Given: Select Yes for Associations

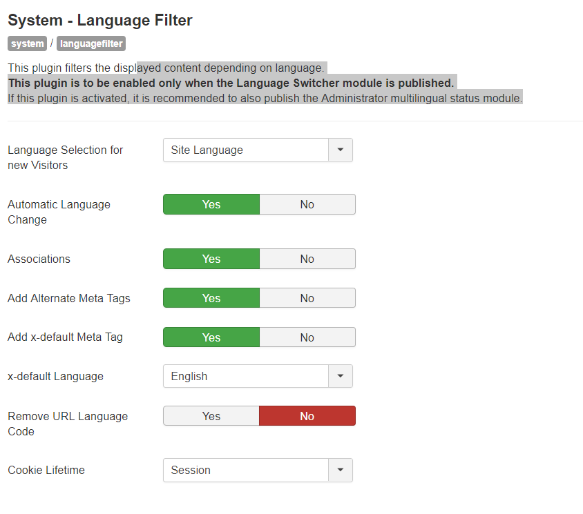Looking at the screenshot, I should click(x=211, y=259).
